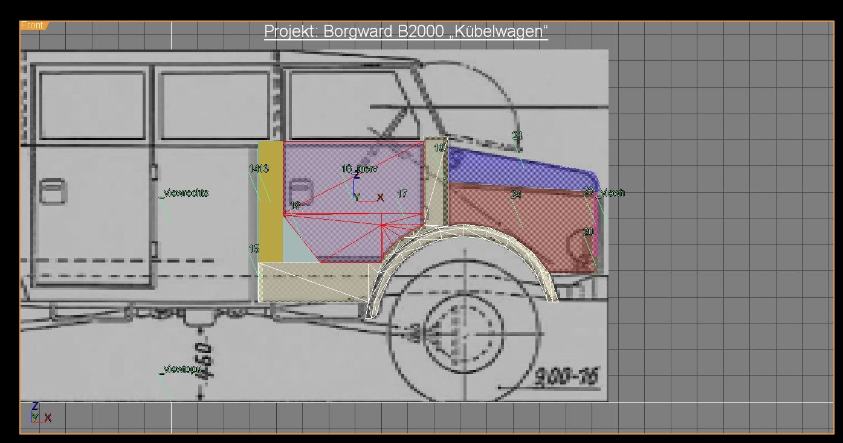Pick the object labeled 18

pos(295,205)
